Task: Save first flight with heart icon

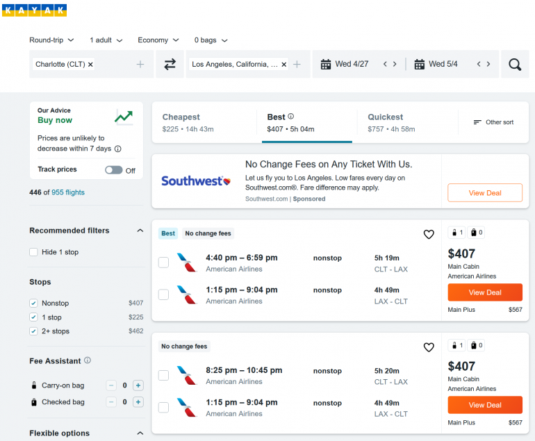Action: point(429,234)
